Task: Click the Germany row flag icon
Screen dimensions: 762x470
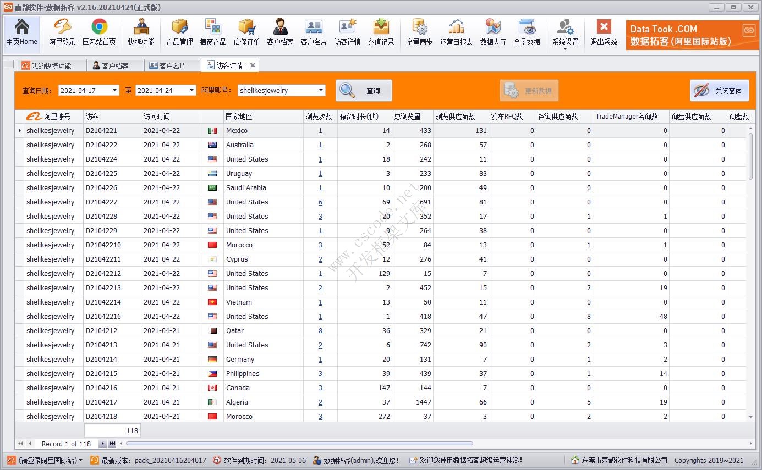Action: pyautogui.click(x=212, y=360)
